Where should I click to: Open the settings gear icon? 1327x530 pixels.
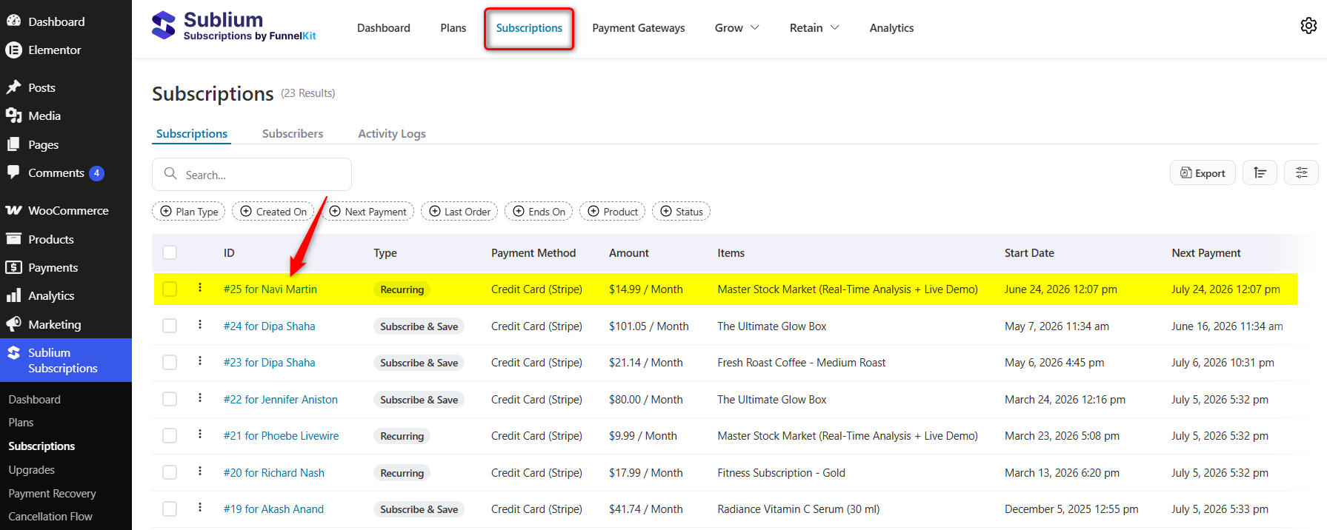1308,26
